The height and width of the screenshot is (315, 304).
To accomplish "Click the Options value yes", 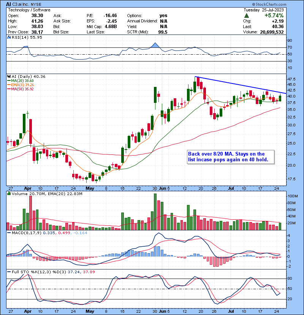I will [163, 16].
